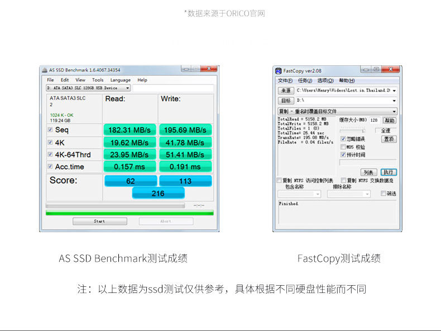Screen dimensions: 441x331
Task: Enable 复制 NTFS 访问控制列表 checkbox
Action: tap(279, 180)
